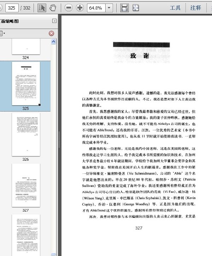Click the thumbnail label 326

(25, 159)
